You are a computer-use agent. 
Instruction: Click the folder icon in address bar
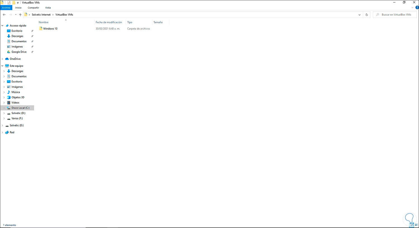(x=26, y=15)
